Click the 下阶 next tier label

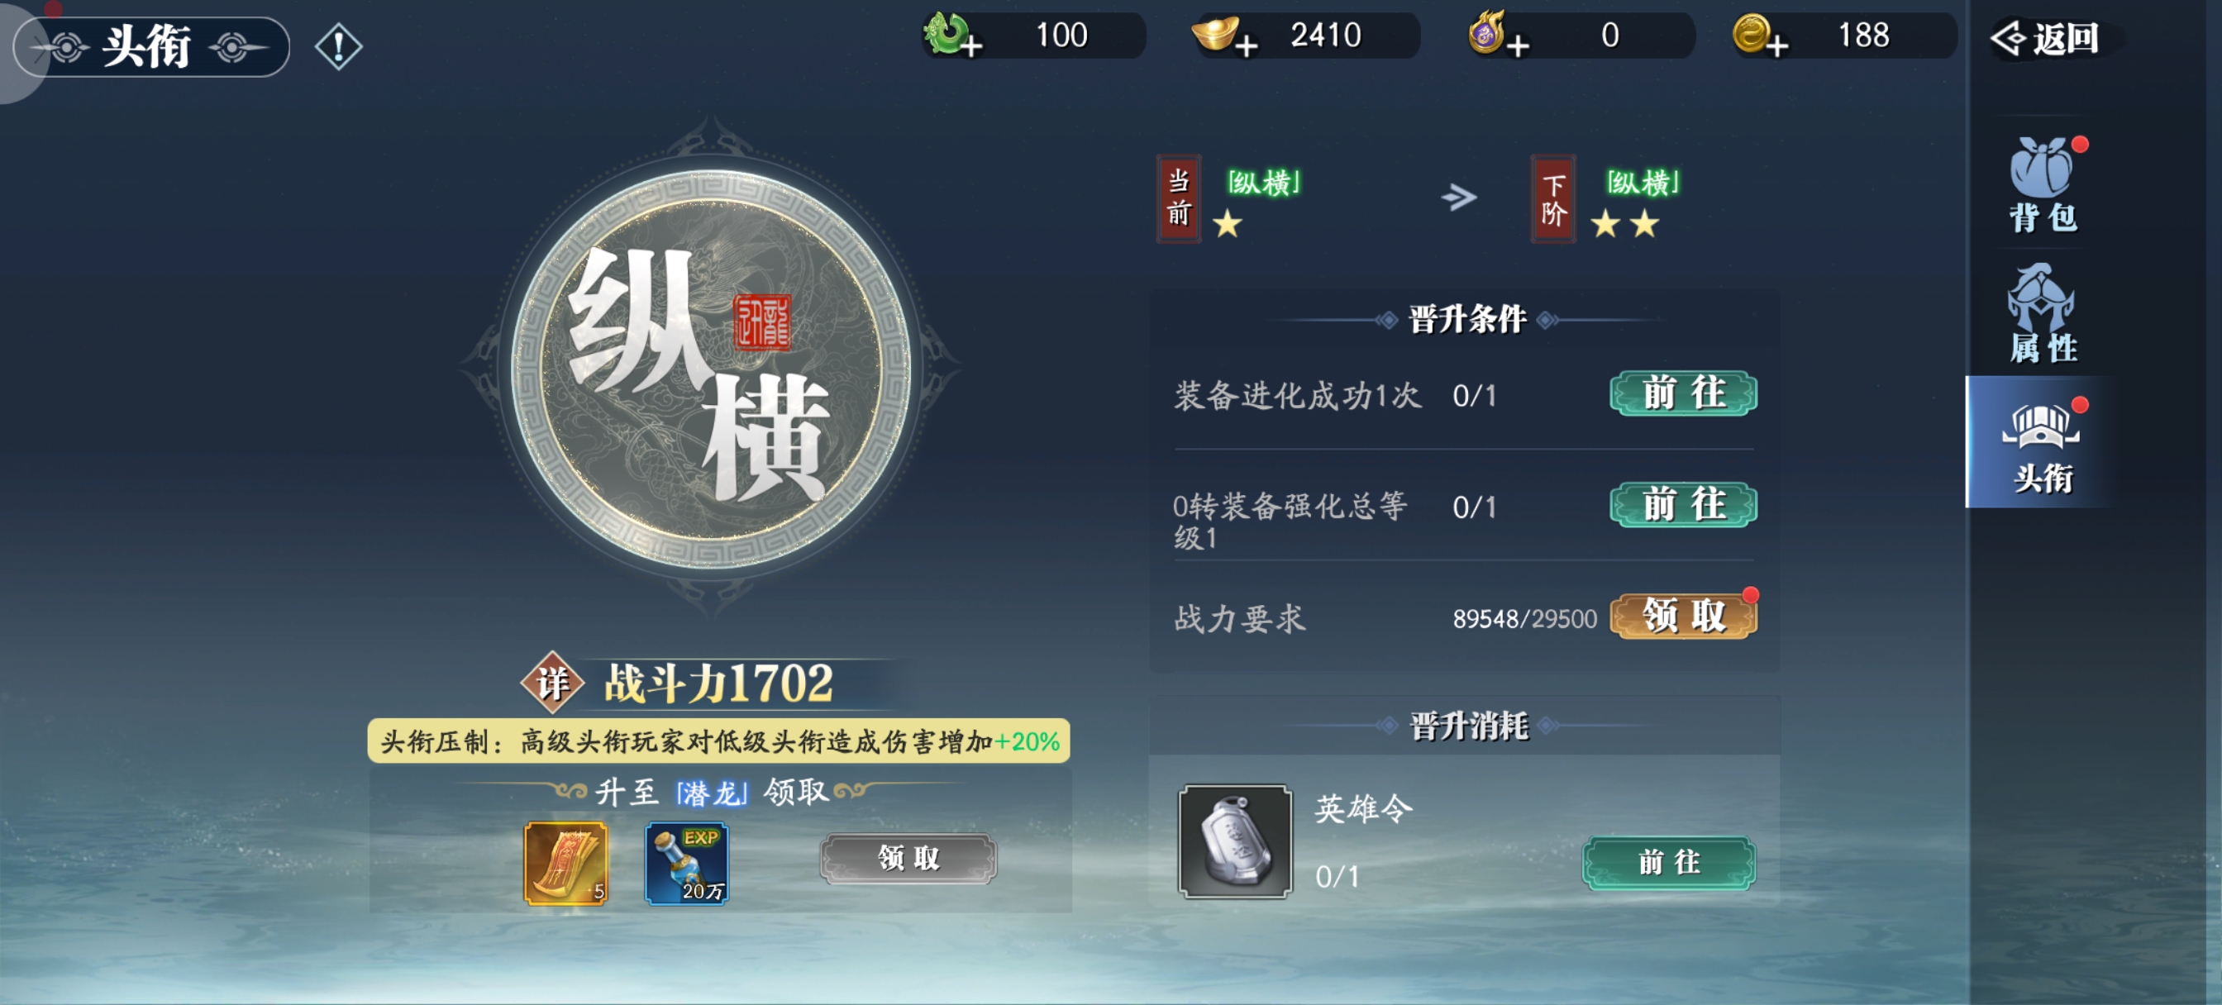[1552, 199]
